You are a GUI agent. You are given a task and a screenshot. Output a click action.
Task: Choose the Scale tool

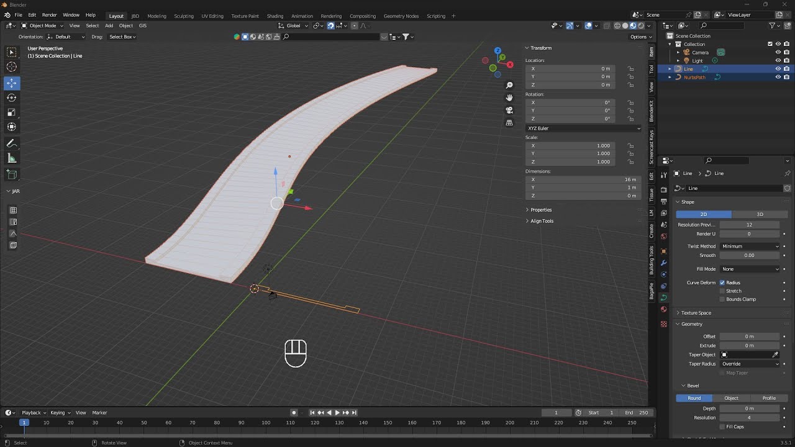pos(12,112)
